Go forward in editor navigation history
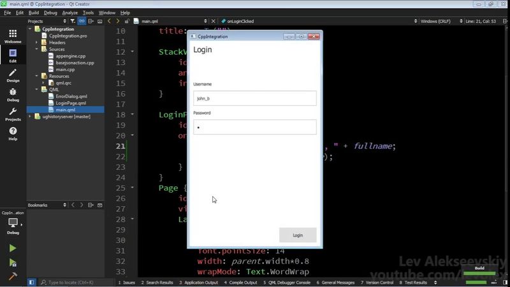510x287 pixels. click(x=118, y=21)
